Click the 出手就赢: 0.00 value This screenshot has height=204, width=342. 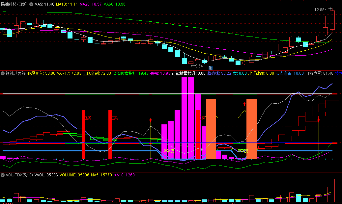point(261,73)
